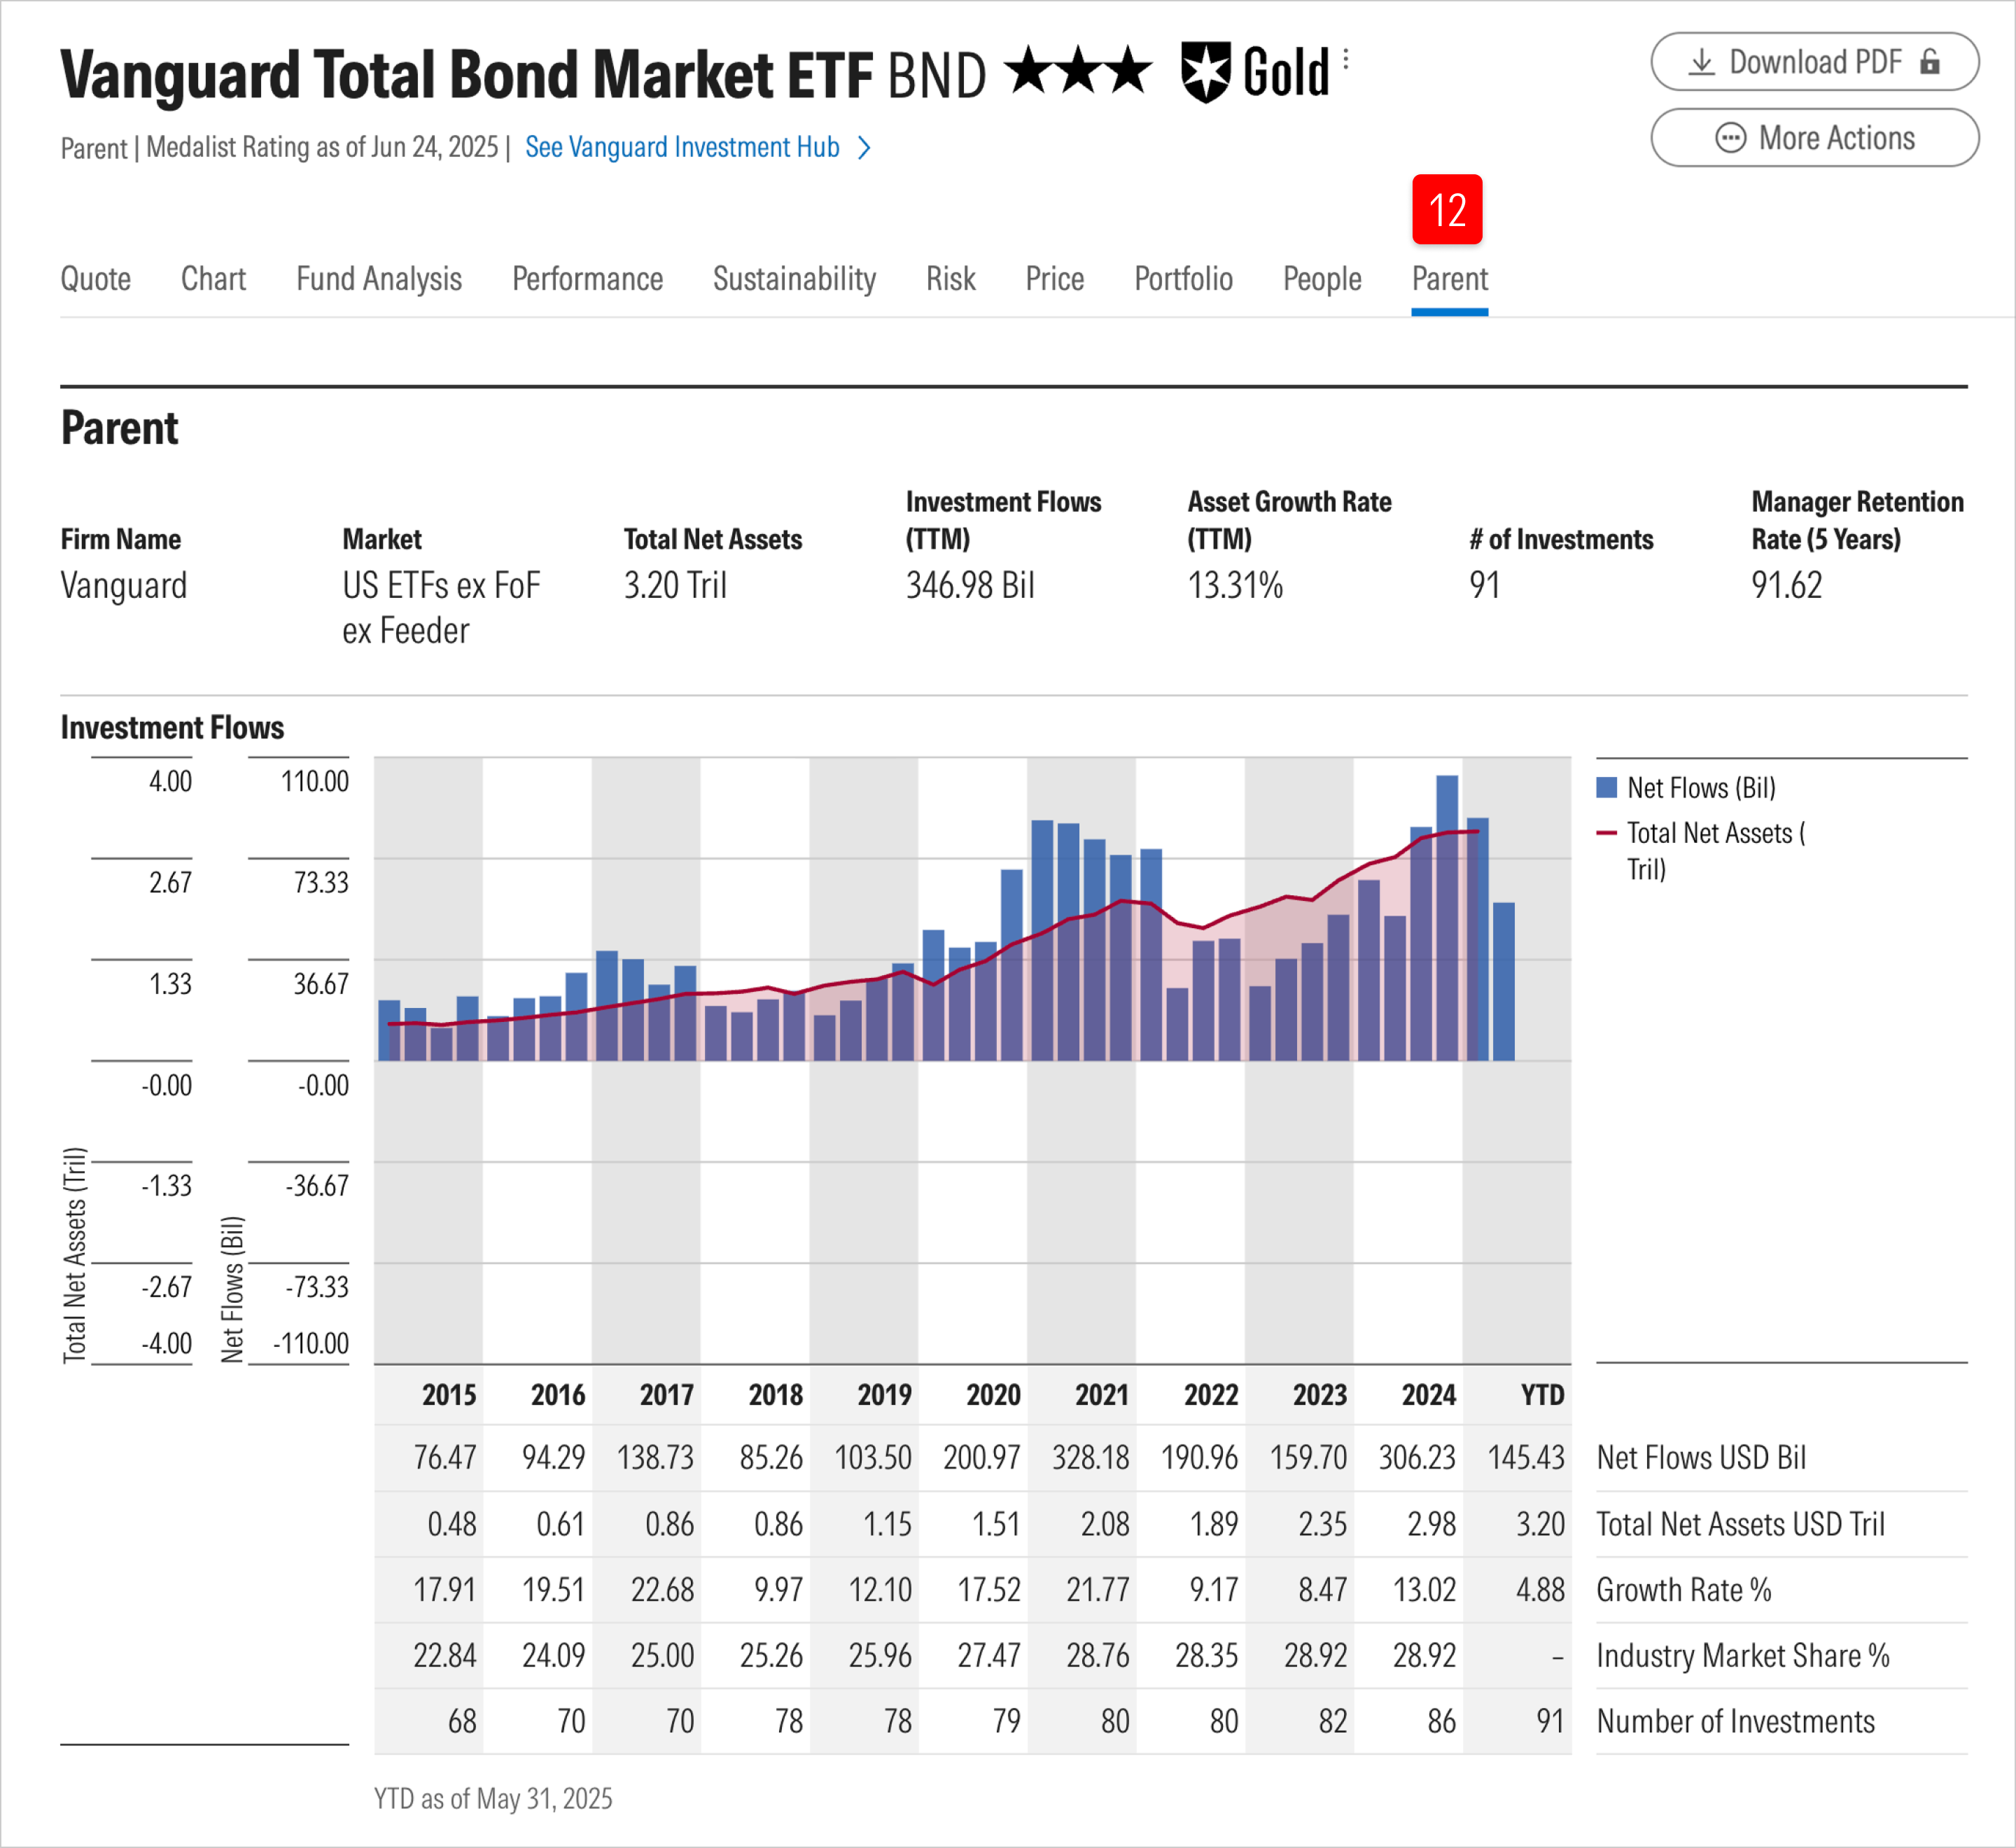Screen dimensions: 2016x1848
Task: Click the Medalist Rating as of Jun 24, 2025 text
Action: (322, 147)
